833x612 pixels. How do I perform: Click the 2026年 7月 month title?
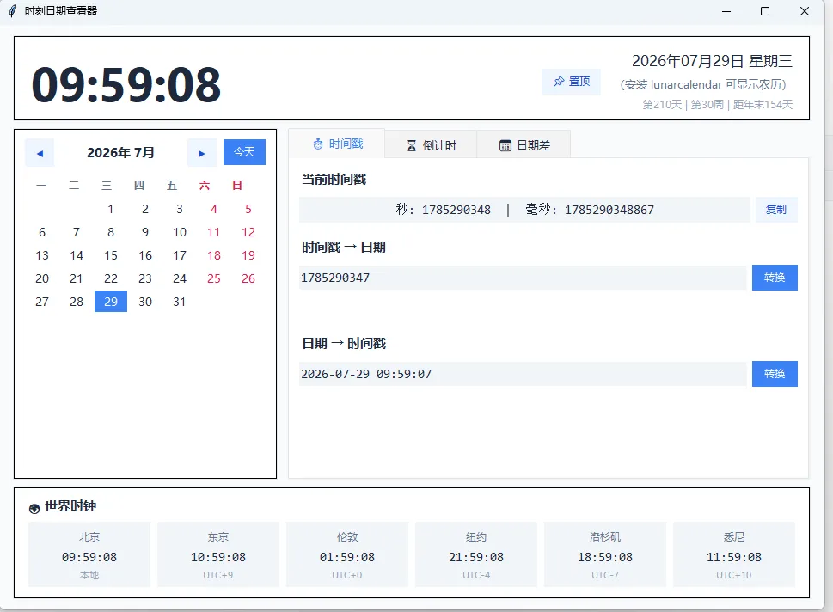(x=120, y=153)
